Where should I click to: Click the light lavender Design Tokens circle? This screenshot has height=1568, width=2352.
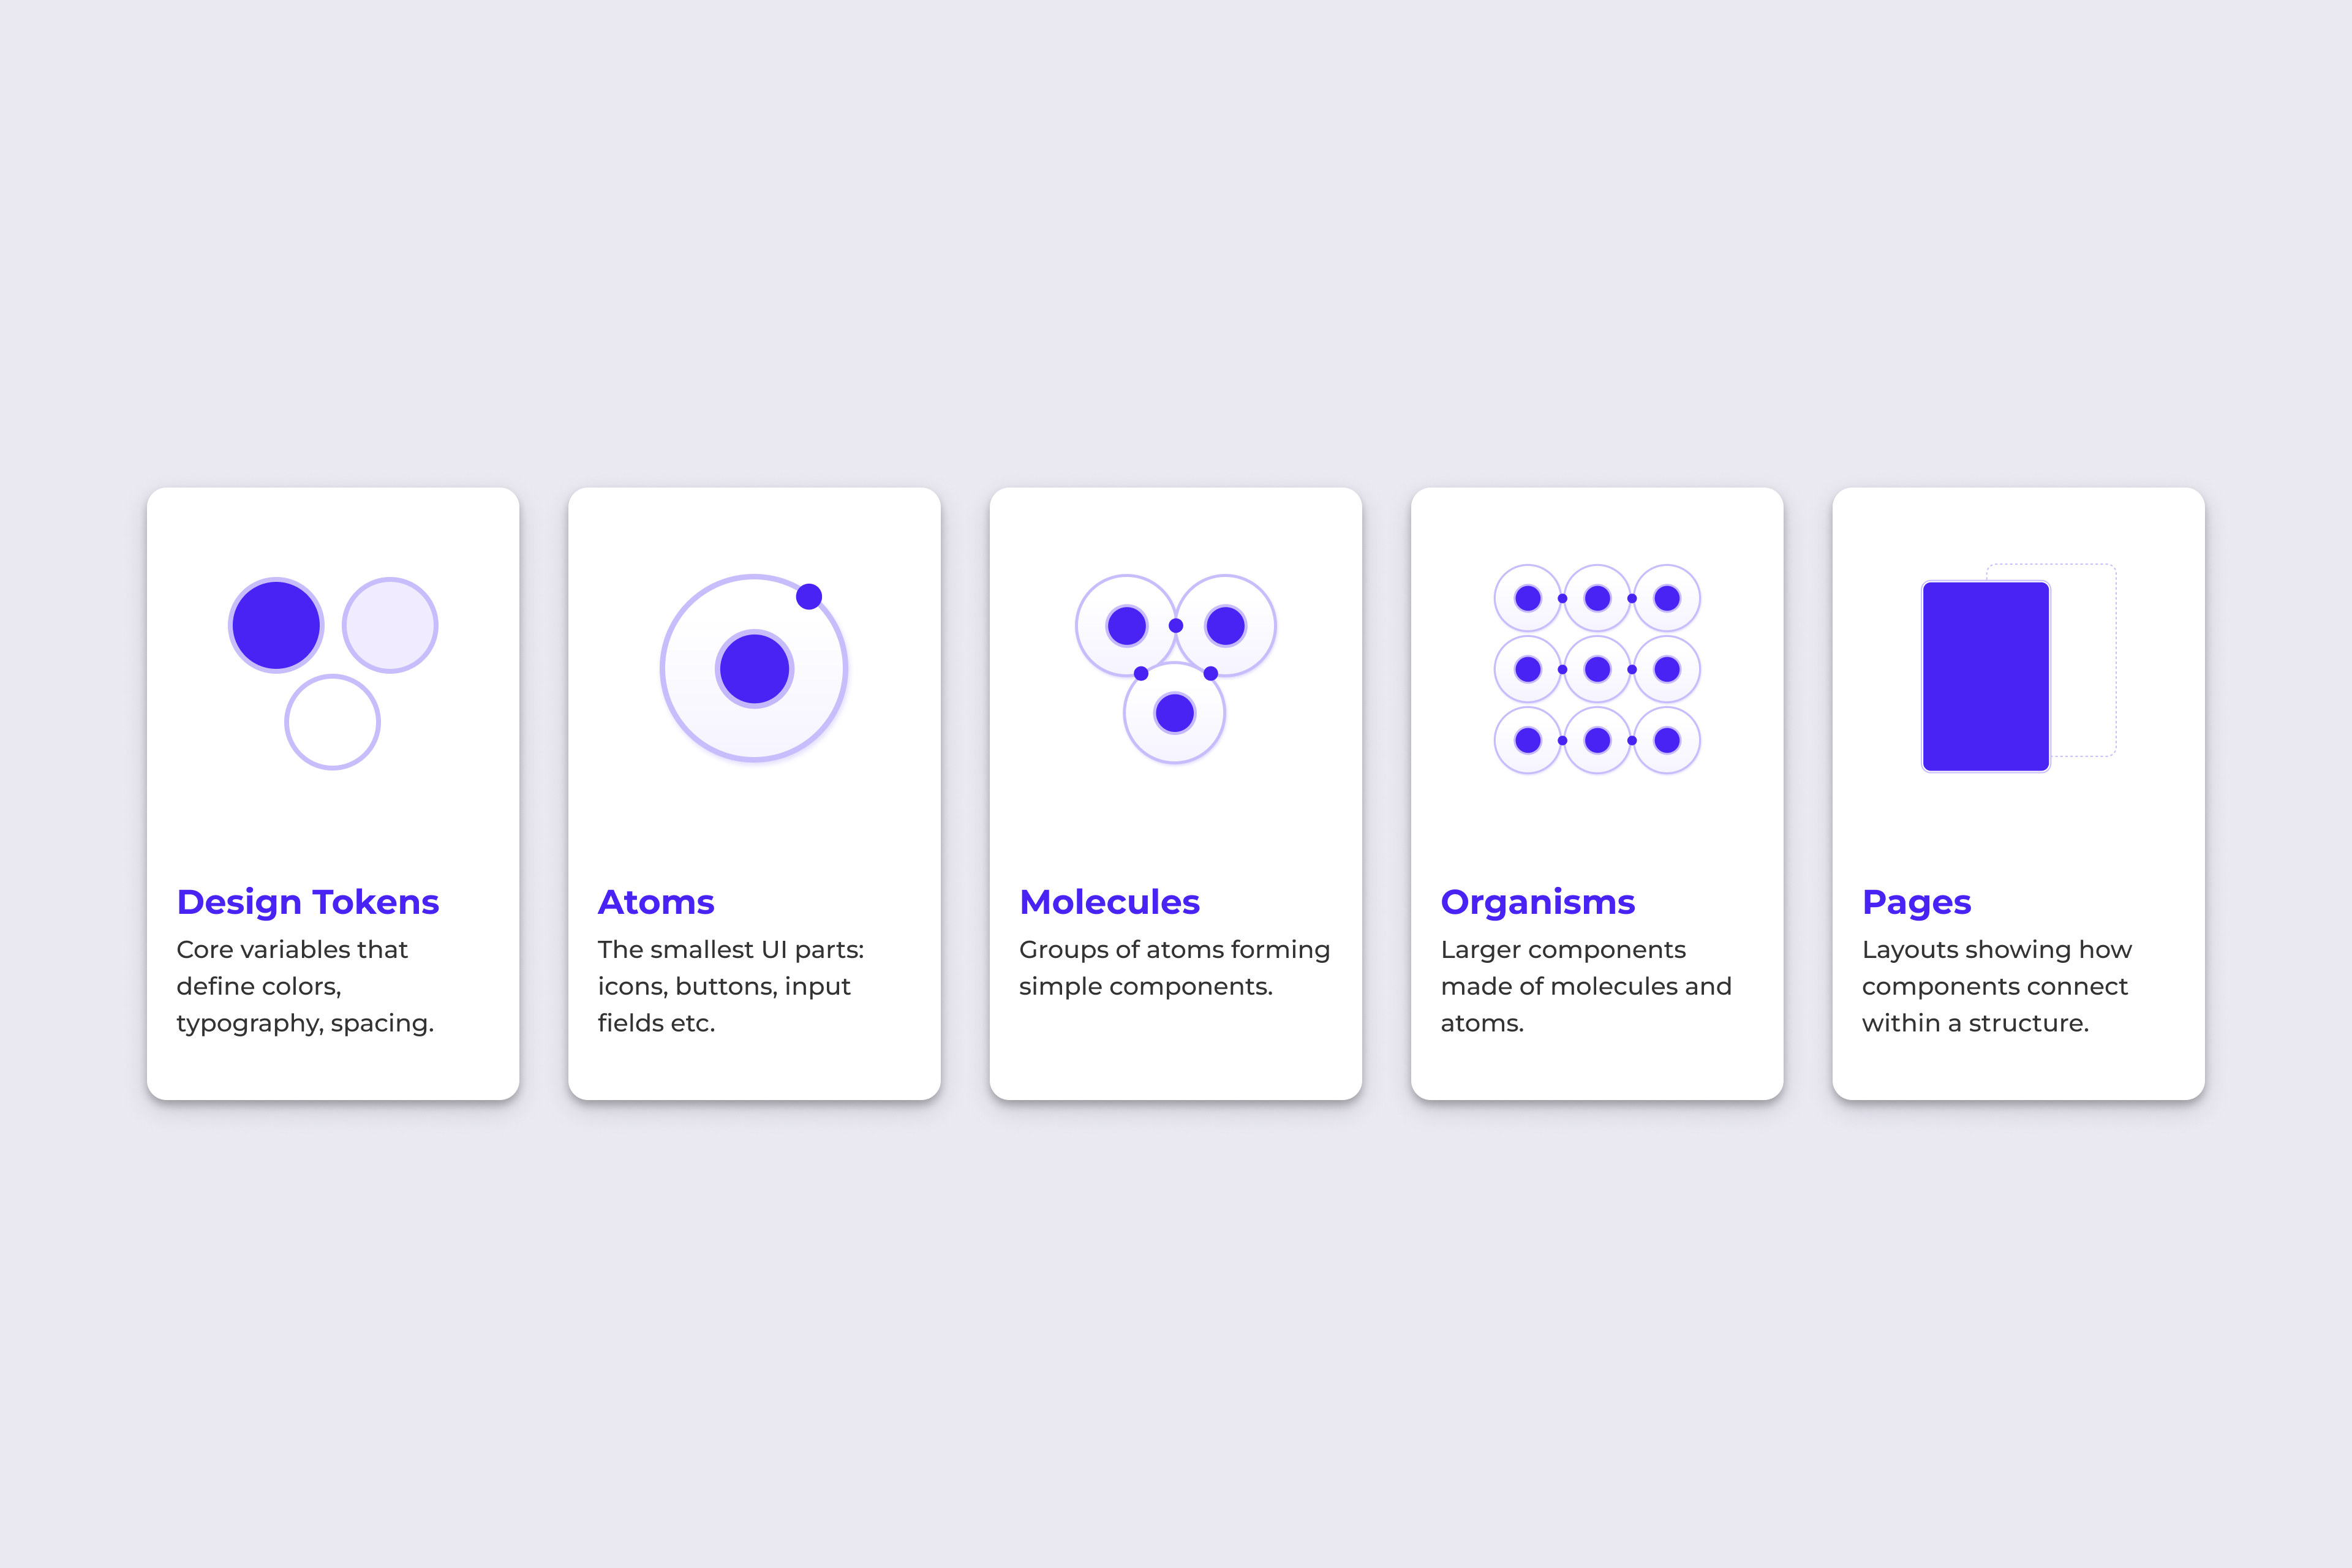pyautogui.click(x=390, y=625)
